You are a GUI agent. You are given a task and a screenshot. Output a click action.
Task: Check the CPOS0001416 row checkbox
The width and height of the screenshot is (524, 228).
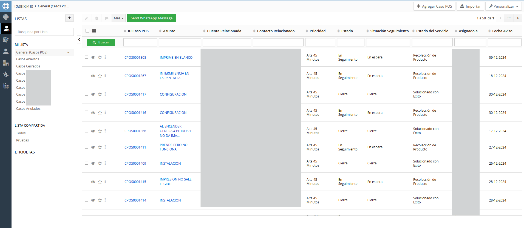pyautogui.click(x=87, y=112)
